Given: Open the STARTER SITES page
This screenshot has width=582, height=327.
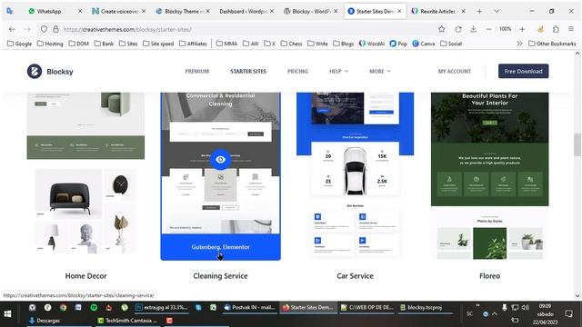Looking at the screenshot, I should tap(248, 71).
